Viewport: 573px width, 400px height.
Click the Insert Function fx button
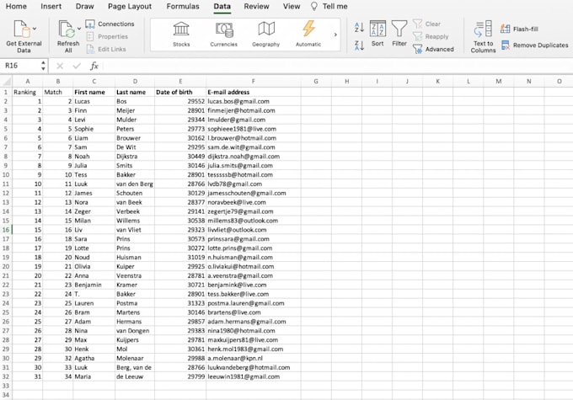[x=94, y=67]
